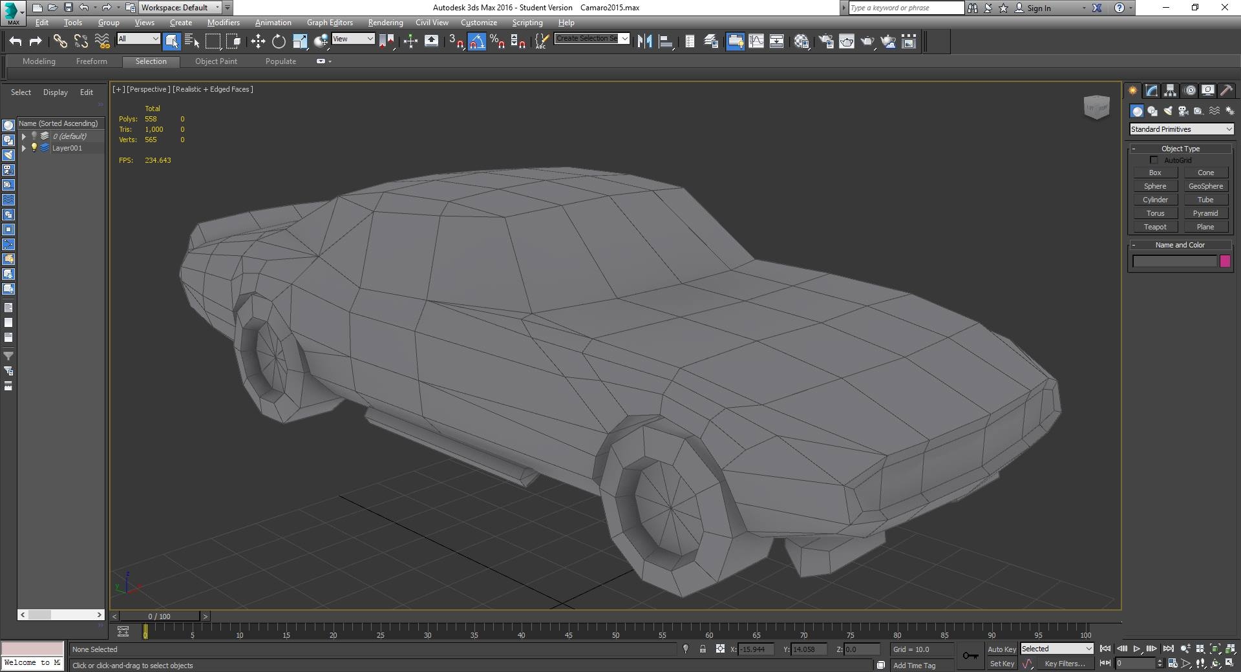Switch to the Modify command panel
Image resolution: width=1241 pixels, height=672 pixels.
pyautogui.click(x=1152, y=90)
